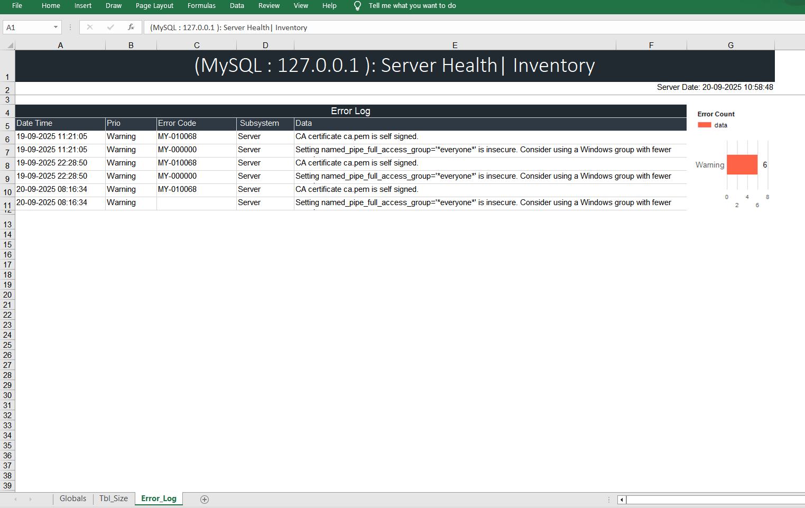805x508 pixels.
Task: Switch to the Tbl_Size sheet tab
Action: click(x=114, y=498)
